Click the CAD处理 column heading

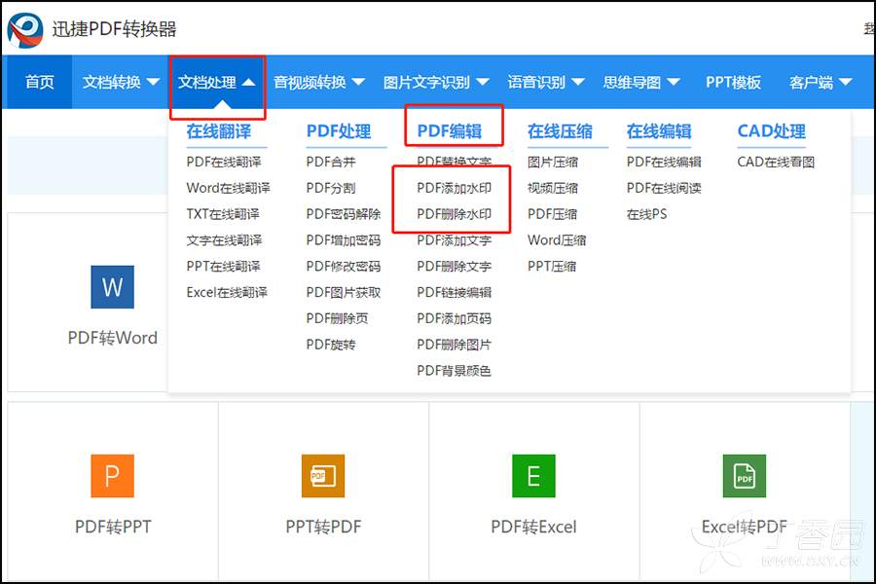pos(771,131)
